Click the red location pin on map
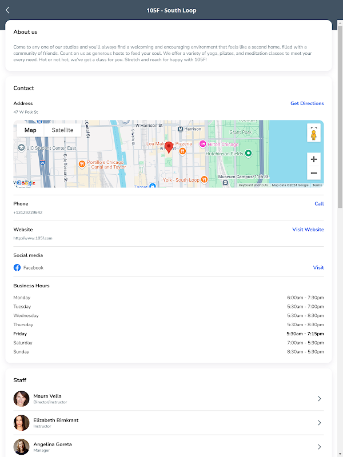Viewport: 343px width, 457px height. point(169,147)
